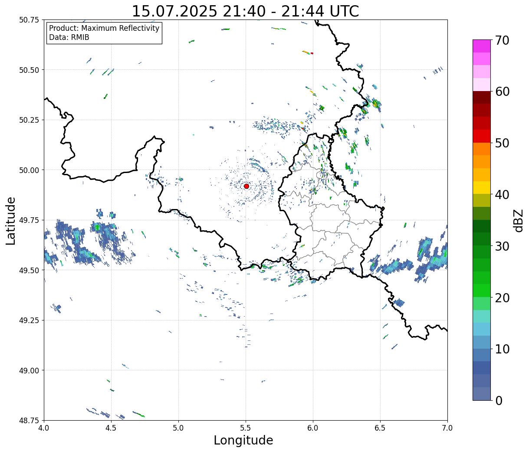
Task: Pick the yellow swatch just above 40
Action: (x=482, y=187)
